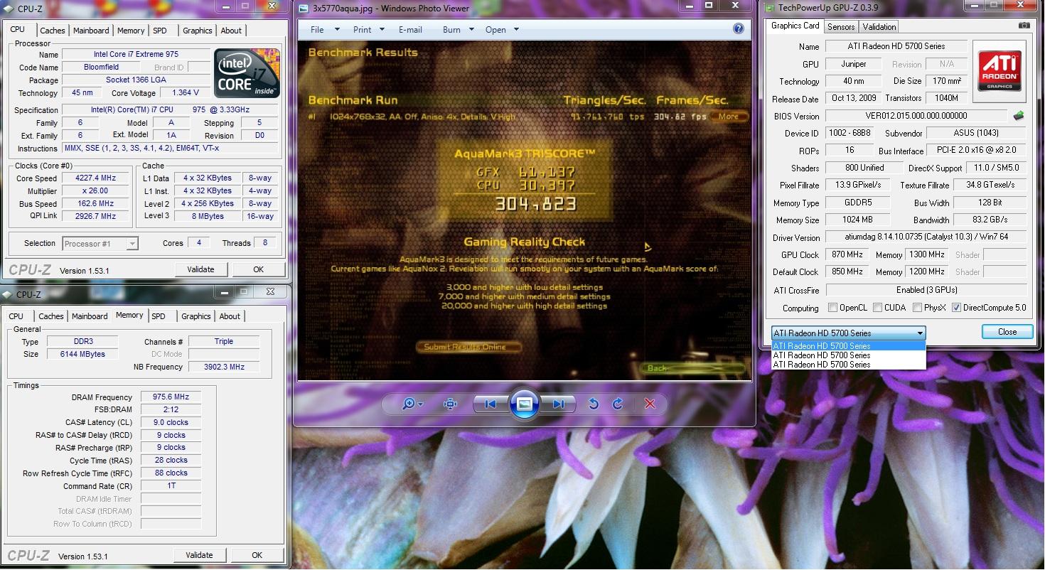Open SPD tab in bottom CPU-Z window

coord(159,316)
